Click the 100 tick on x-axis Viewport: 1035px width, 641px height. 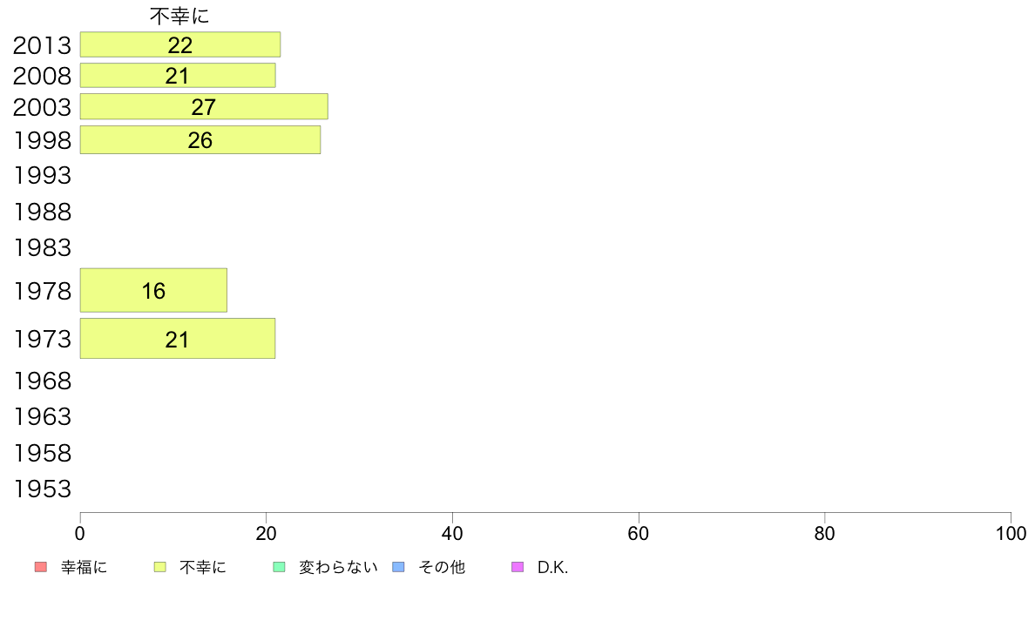click(1011, 533)
